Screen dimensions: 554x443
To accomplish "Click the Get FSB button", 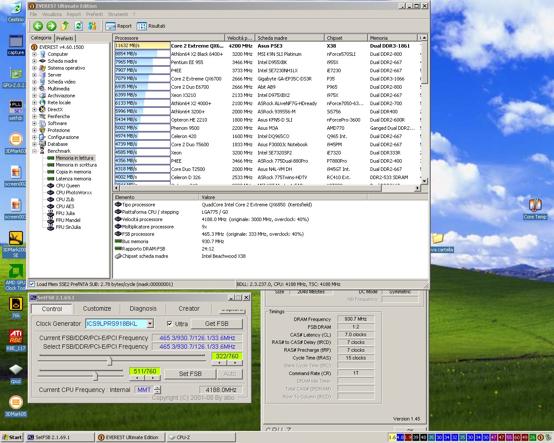I will tap(216, 324).
